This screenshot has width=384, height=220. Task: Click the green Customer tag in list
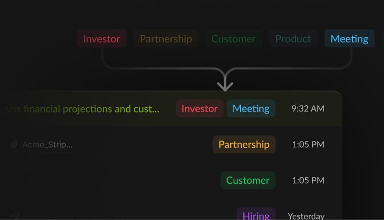click(248, 180)
